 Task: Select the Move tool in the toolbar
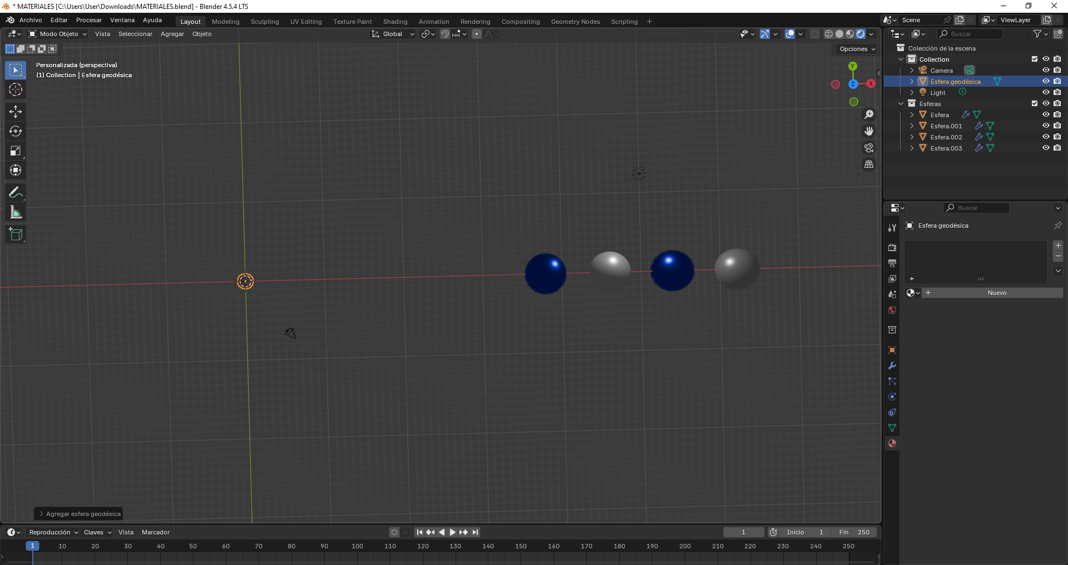[16, 112]
